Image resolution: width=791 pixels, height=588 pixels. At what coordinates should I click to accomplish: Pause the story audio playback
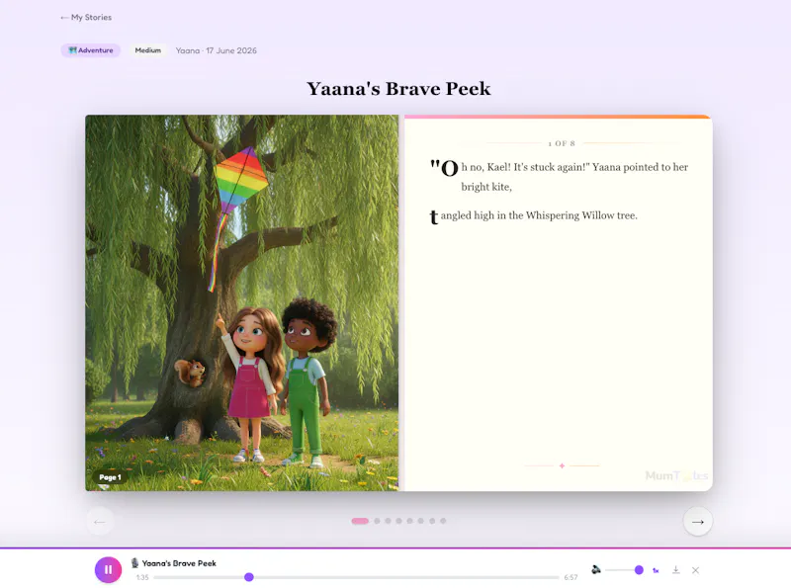coord(108,570)
